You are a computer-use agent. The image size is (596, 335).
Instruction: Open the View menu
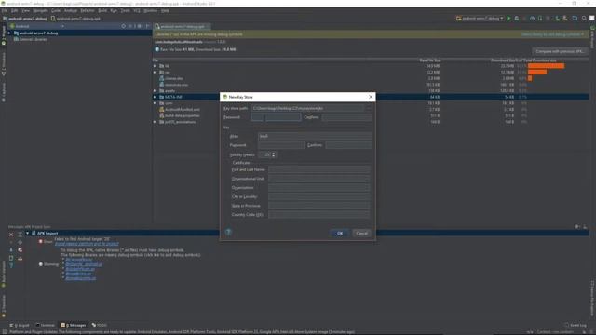pyautogui.click(x=25, y=10)
